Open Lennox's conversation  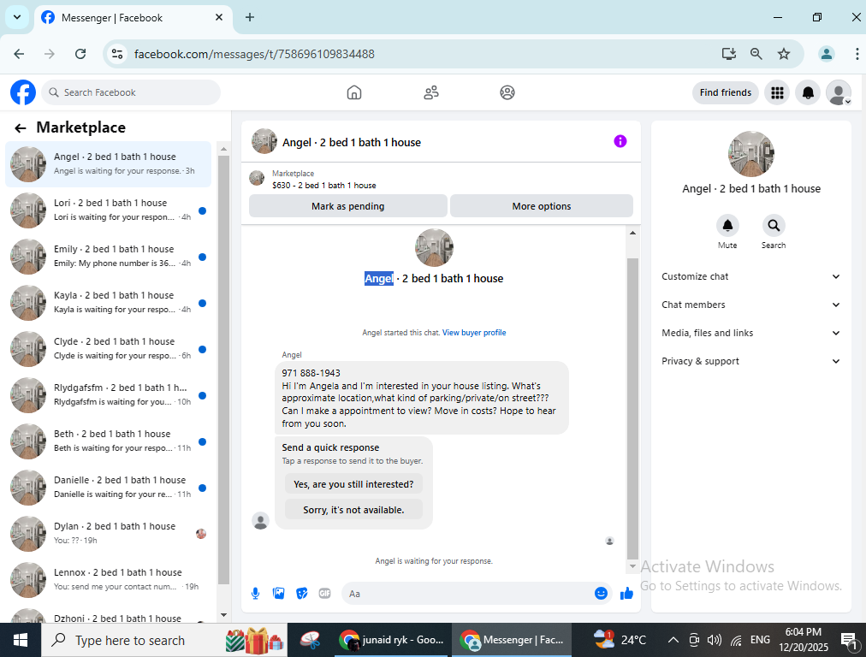[108, 580]
